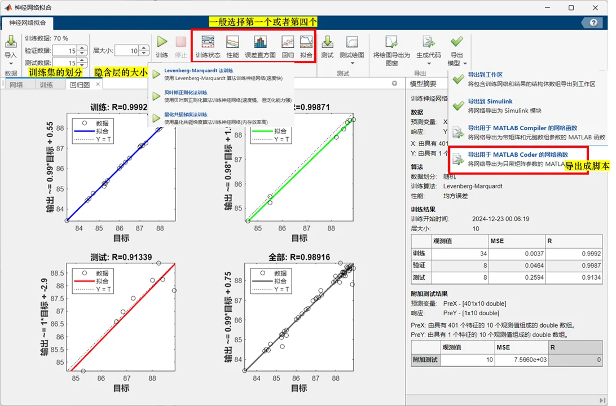Open the Fit (拟合) plot icon
This screenshot has height=406, width=616.
pyautogui.click(x=306, y=46)
